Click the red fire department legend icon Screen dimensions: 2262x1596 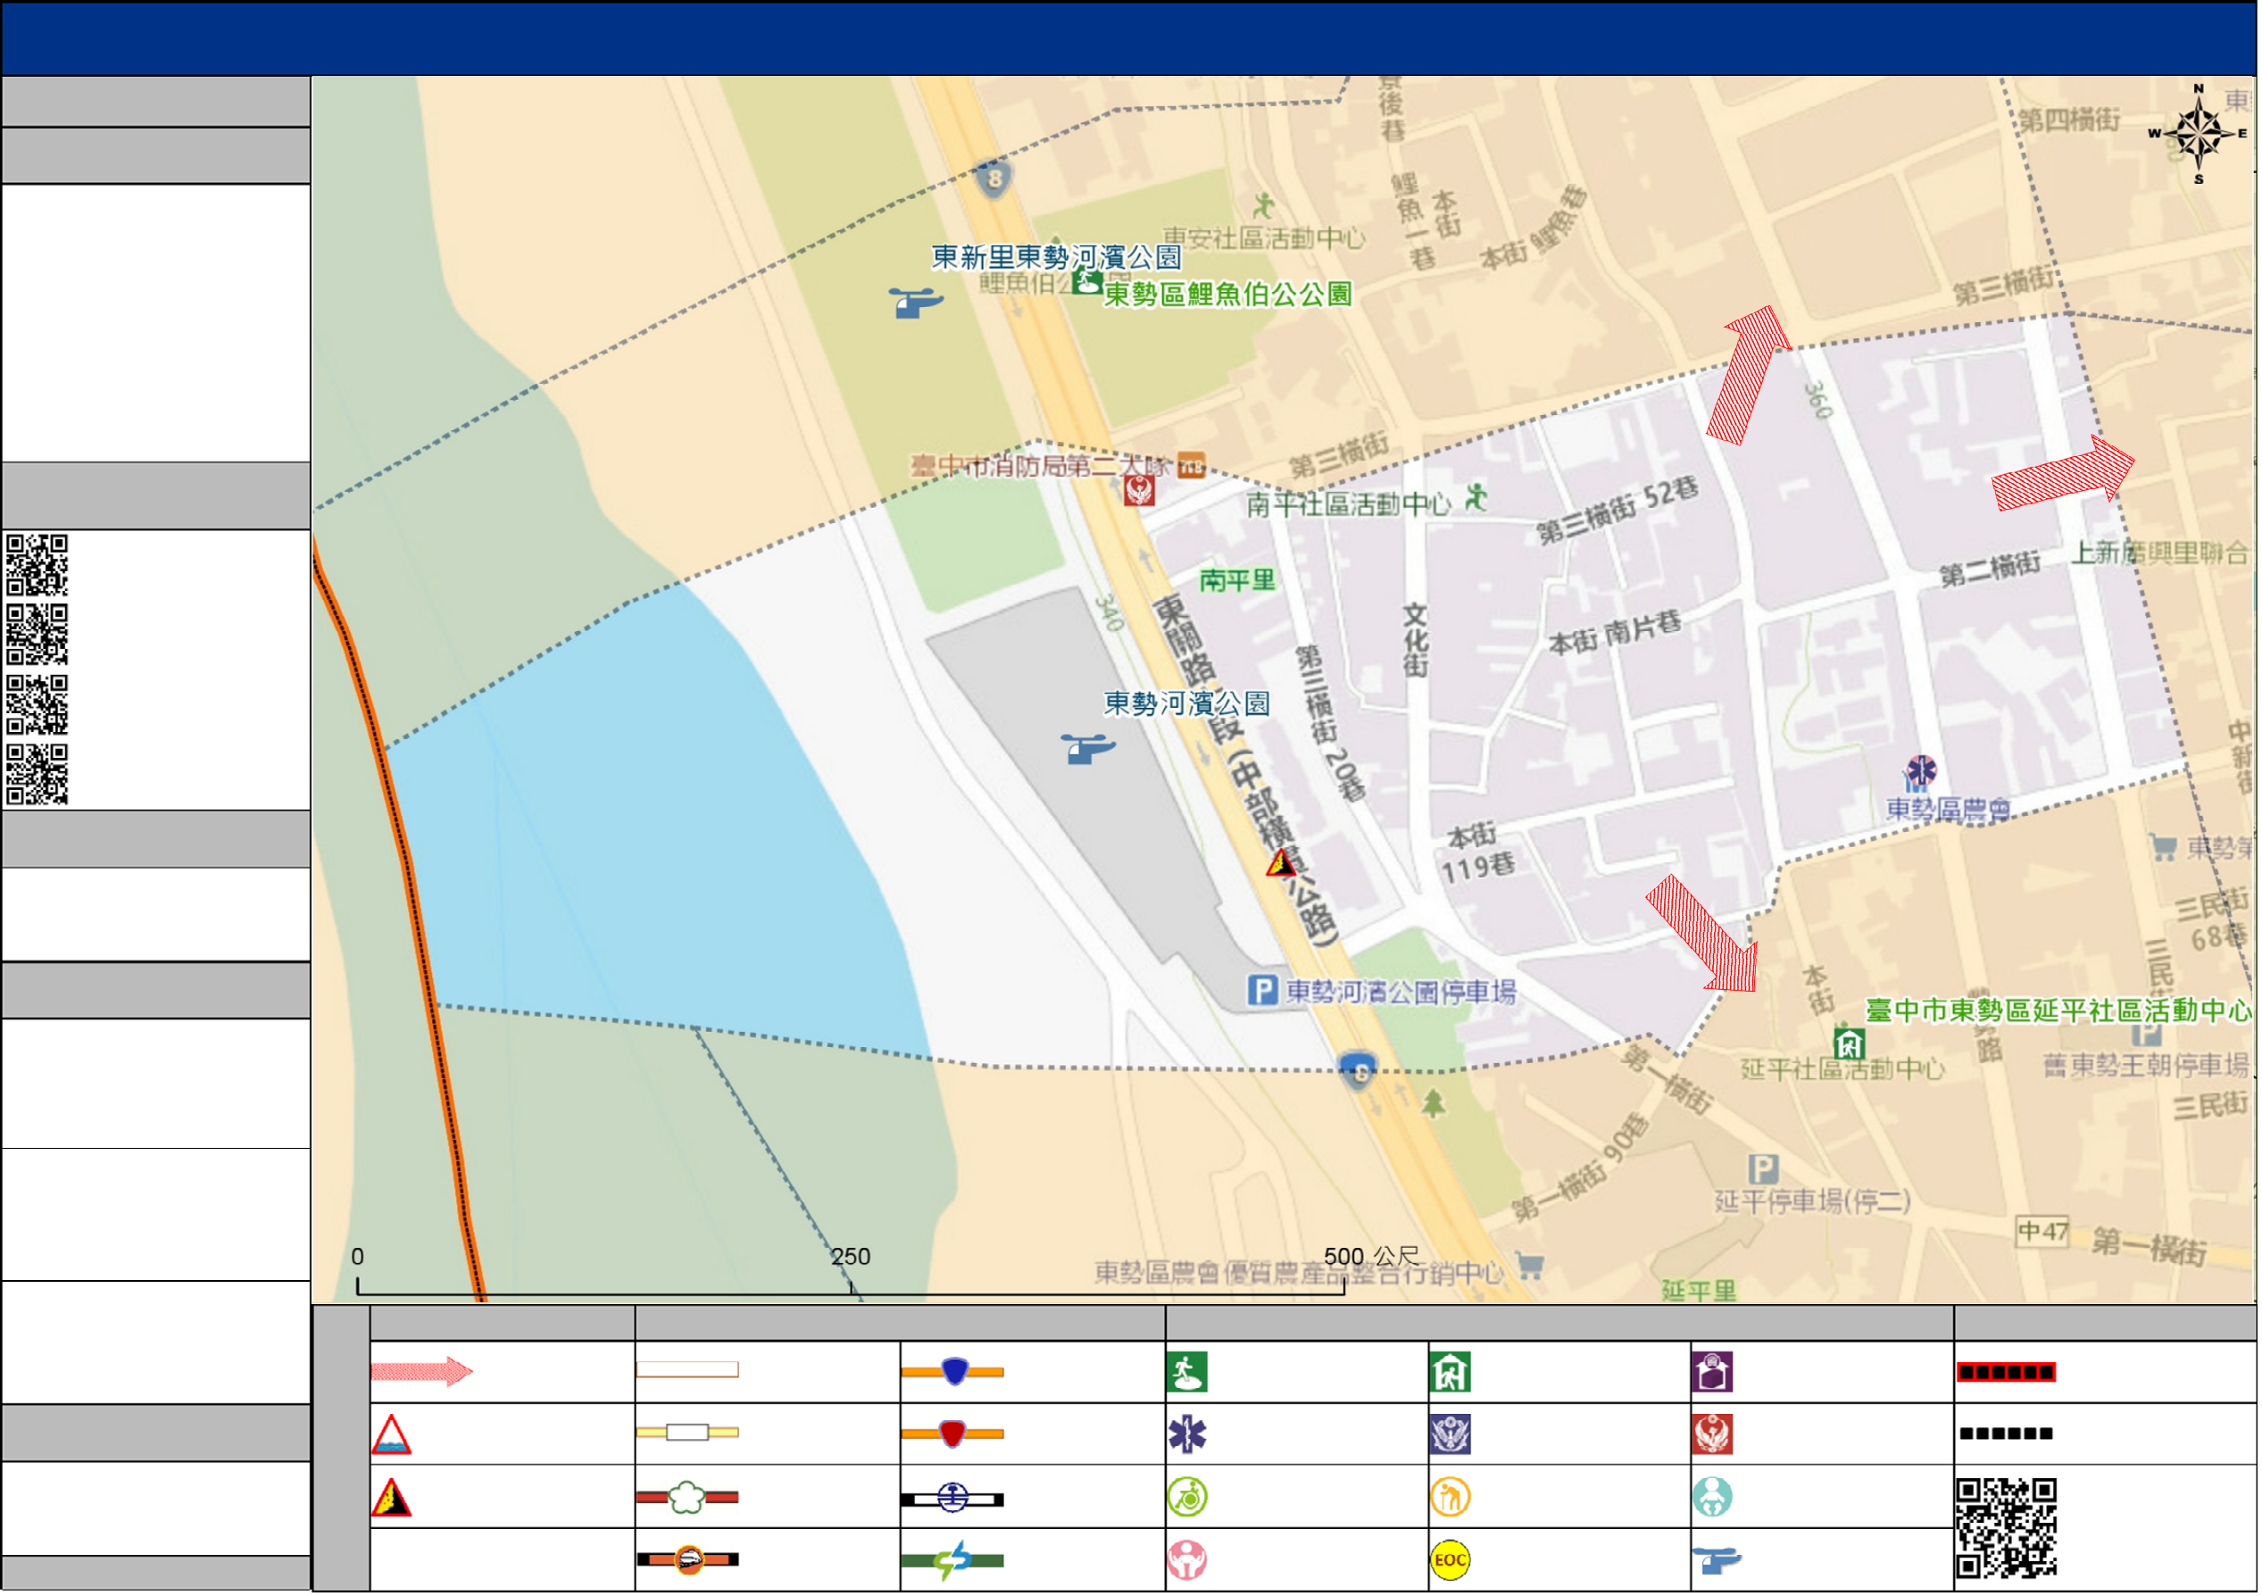[1713, 1435]
